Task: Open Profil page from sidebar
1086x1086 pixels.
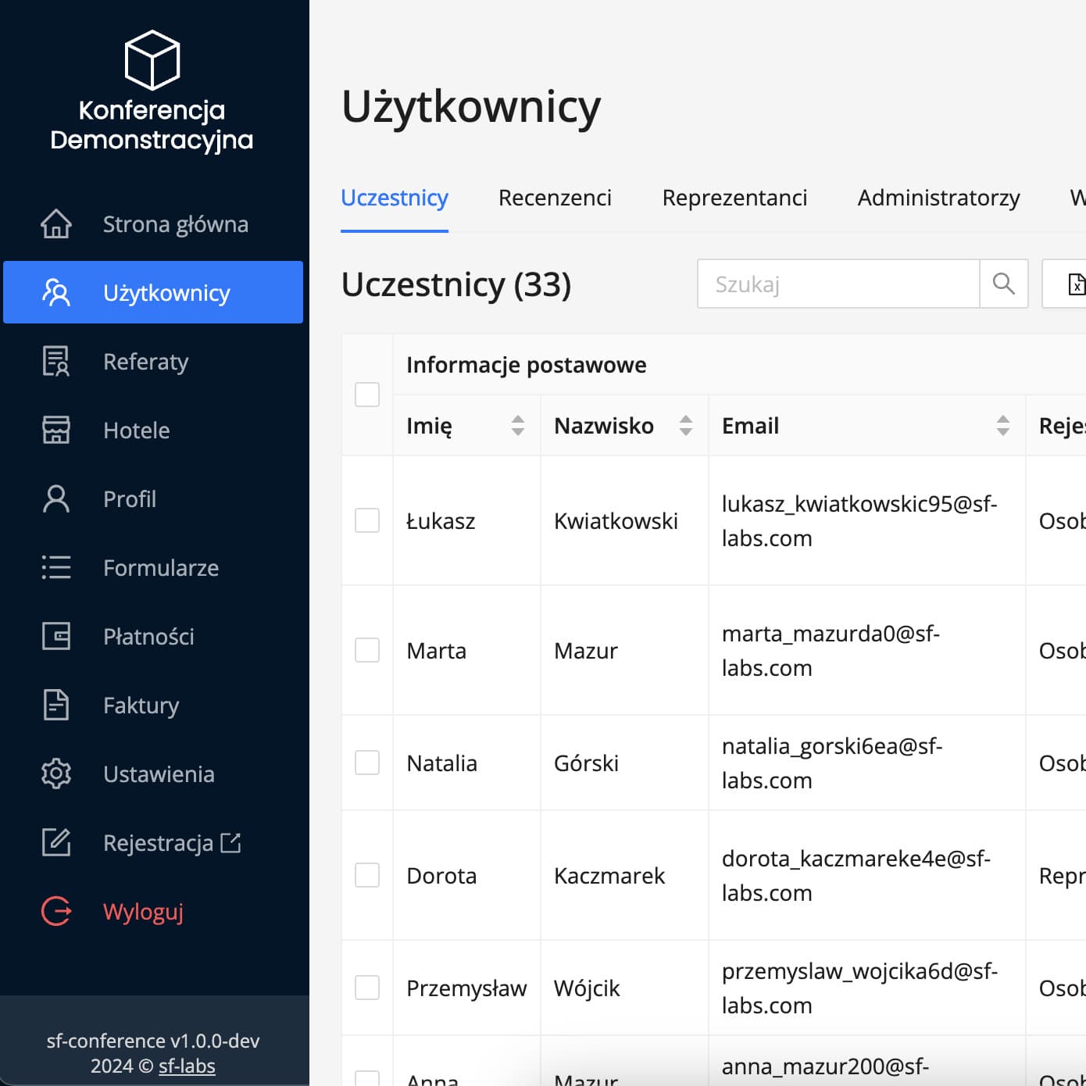Action: [x=153, y=498]
